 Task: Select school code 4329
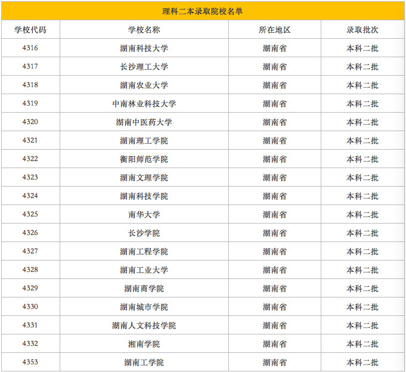(x=30, y=288)
